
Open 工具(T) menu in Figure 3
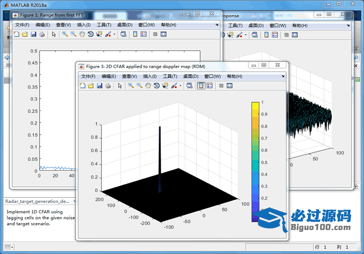coord(170,76)
